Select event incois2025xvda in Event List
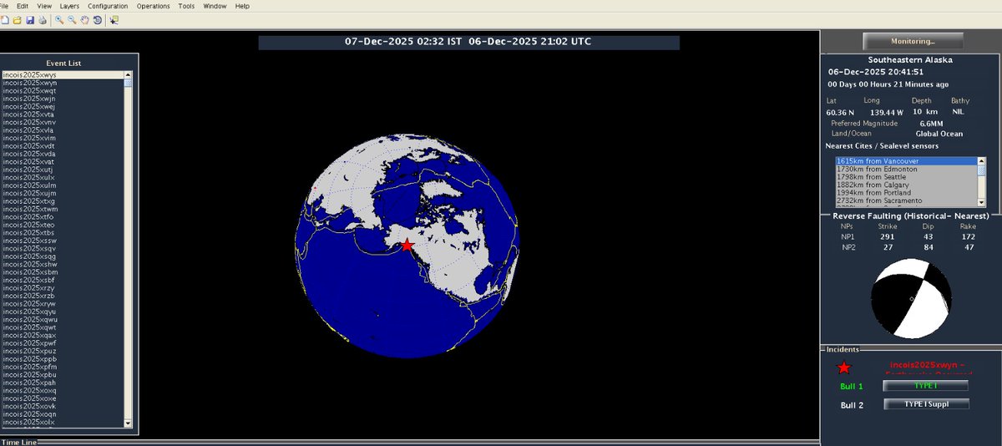Viewport: 1002px width, 446px height. [x=63, y=154]
